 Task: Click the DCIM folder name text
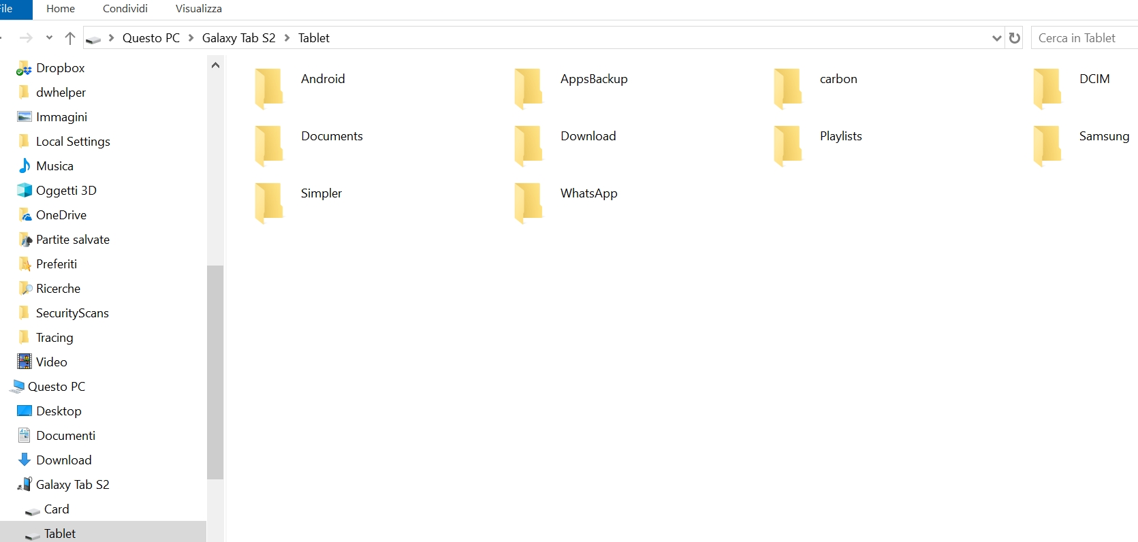click(1094, 79)
